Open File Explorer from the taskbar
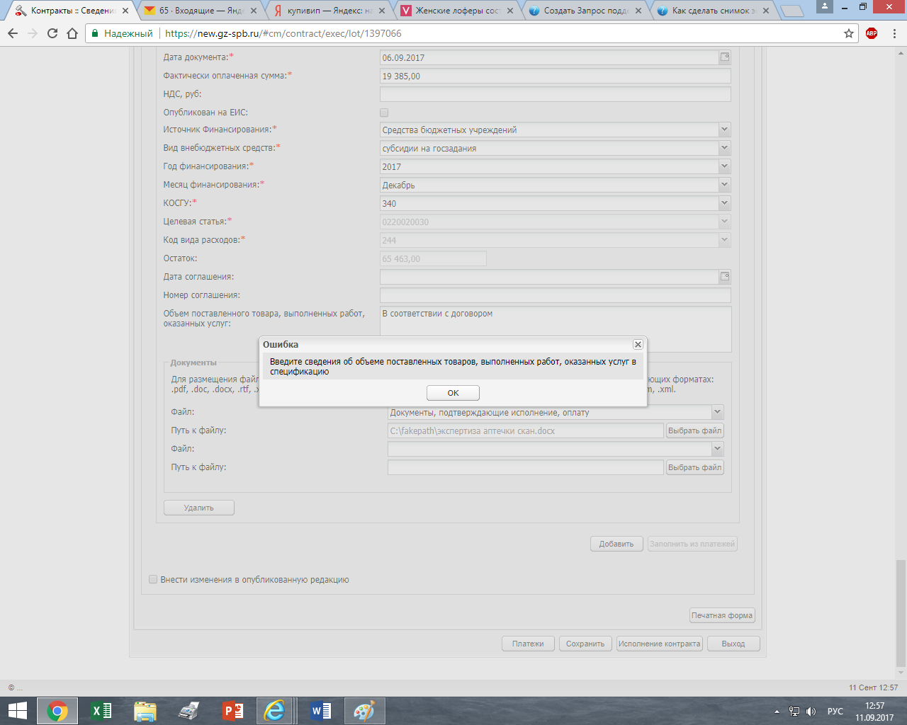This screenshot has width=907, height=725. point(145,711)
